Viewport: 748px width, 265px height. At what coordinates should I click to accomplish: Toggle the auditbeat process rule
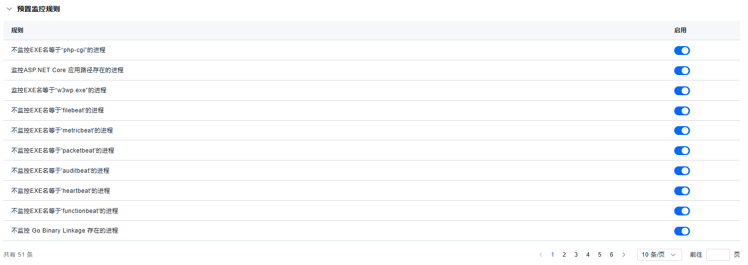[x=682, y=171]
